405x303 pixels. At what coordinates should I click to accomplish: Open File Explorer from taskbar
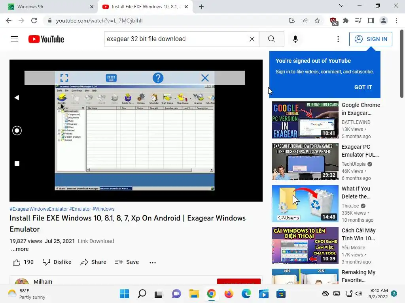194,294
